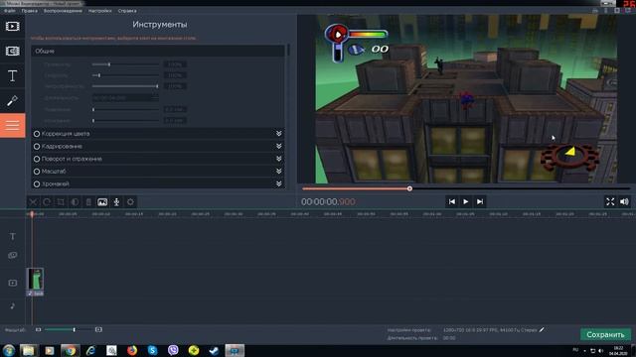Screen dimensions: 636x357
Task: Collapse the Общие section header
Action: (158, 51)
